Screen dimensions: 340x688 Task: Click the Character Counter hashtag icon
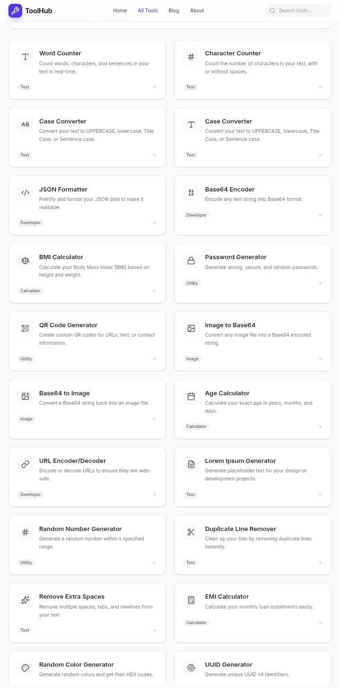coord(191,57)
